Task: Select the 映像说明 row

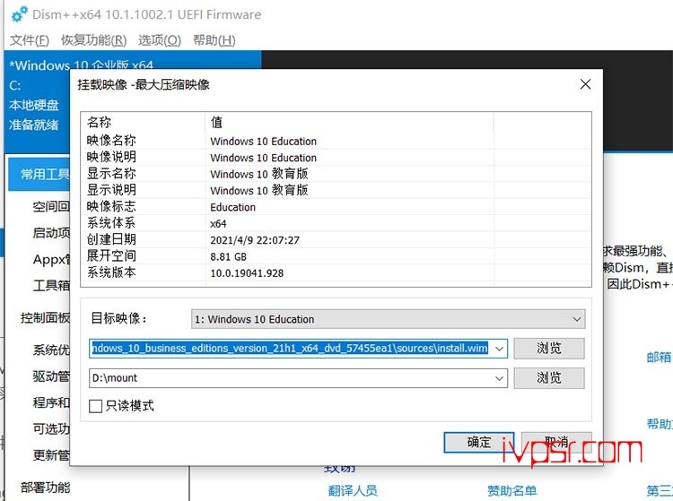Action: 336,158
